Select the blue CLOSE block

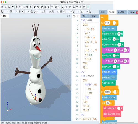tap(110, 72)
